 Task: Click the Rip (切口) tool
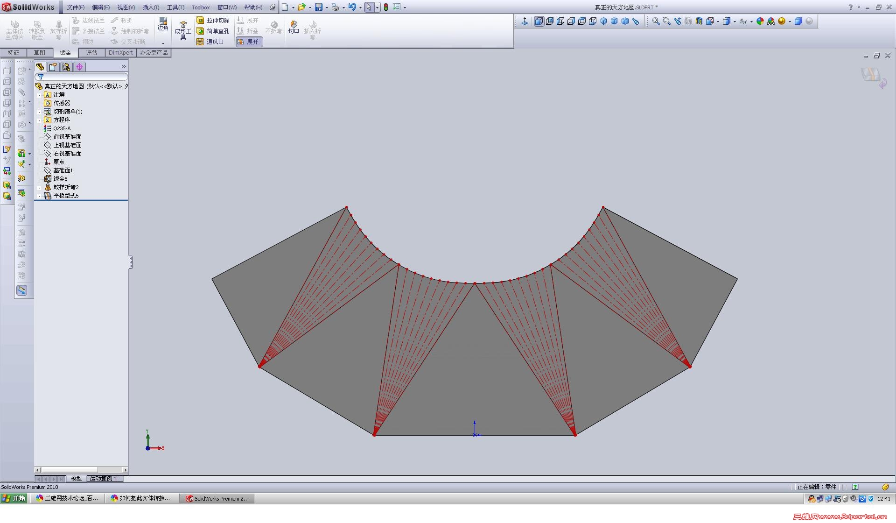[294, 27]
